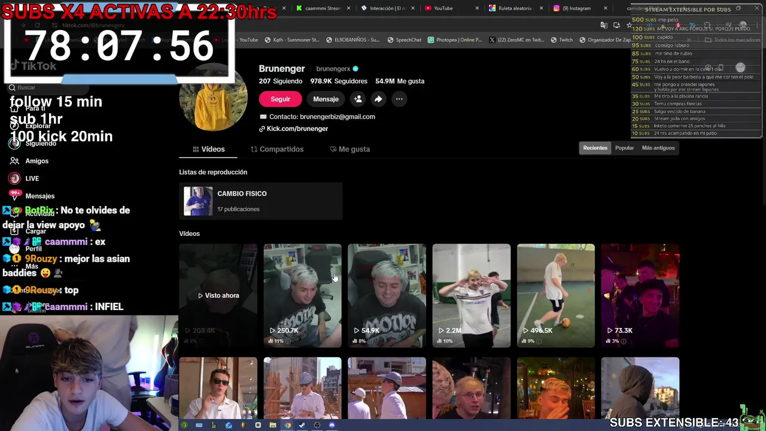Open OBS Studio from the taskbar
The height and width of the screenshot is (431, 766).
[x=317, y=425]
